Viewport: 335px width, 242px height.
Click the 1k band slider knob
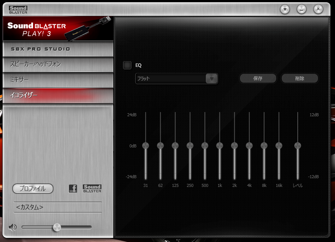(220, 146)
